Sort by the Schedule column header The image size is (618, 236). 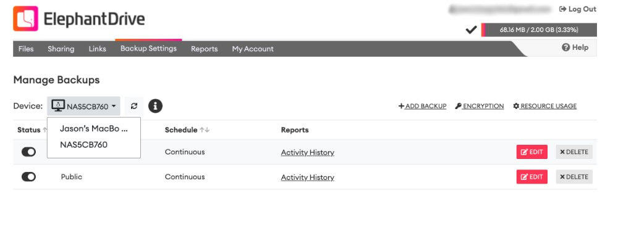click(187, 130)
